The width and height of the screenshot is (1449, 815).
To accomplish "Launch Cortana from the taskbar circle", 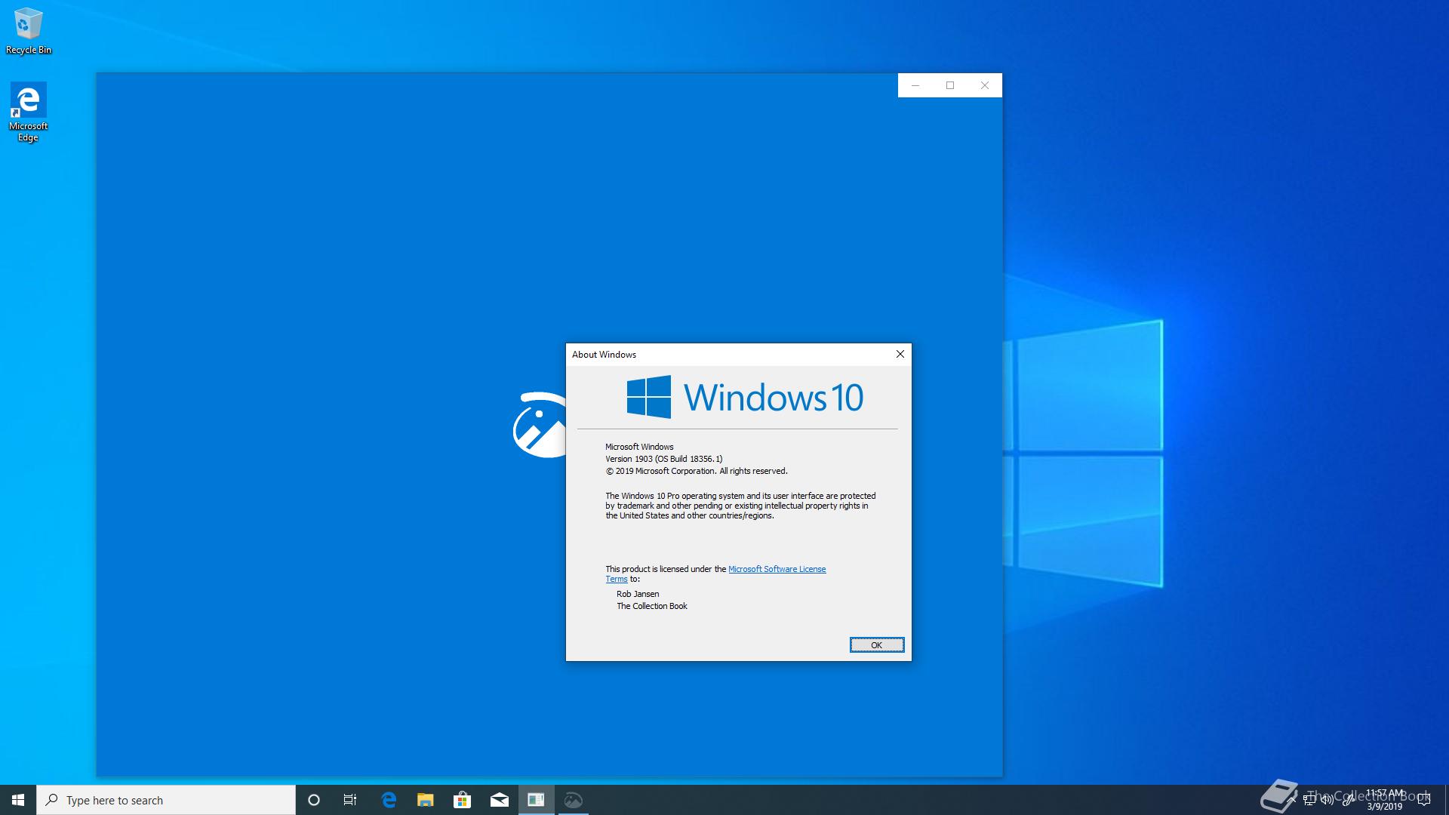I will coord(314,800).
